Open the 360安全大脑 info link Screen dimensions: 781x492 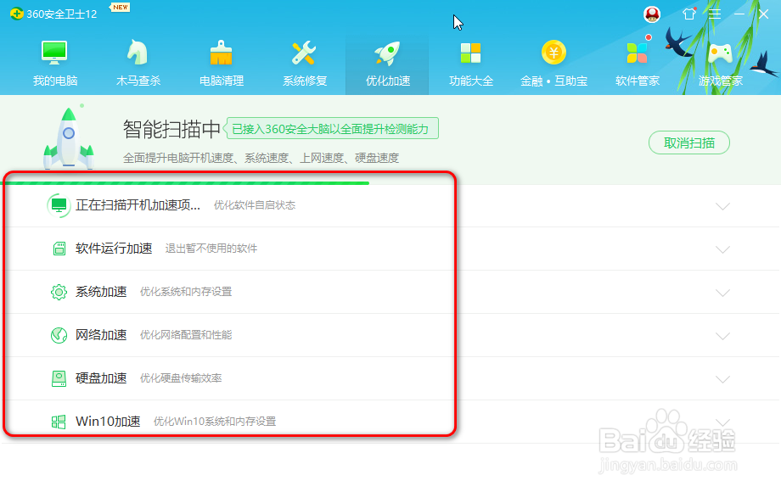pos(332,128)
